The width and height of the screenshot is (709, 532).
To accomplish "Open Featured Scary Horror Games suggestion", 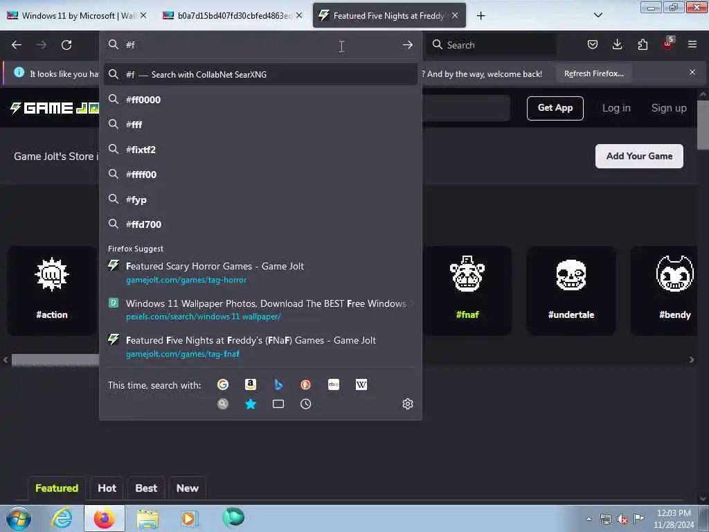I will pyautogui.click(x=260, y=273).
